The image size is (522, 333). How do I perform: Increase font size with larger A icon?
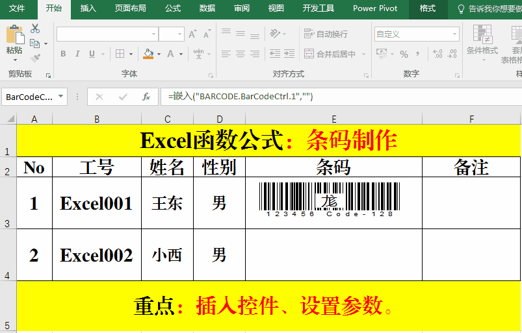coord(192,34)
